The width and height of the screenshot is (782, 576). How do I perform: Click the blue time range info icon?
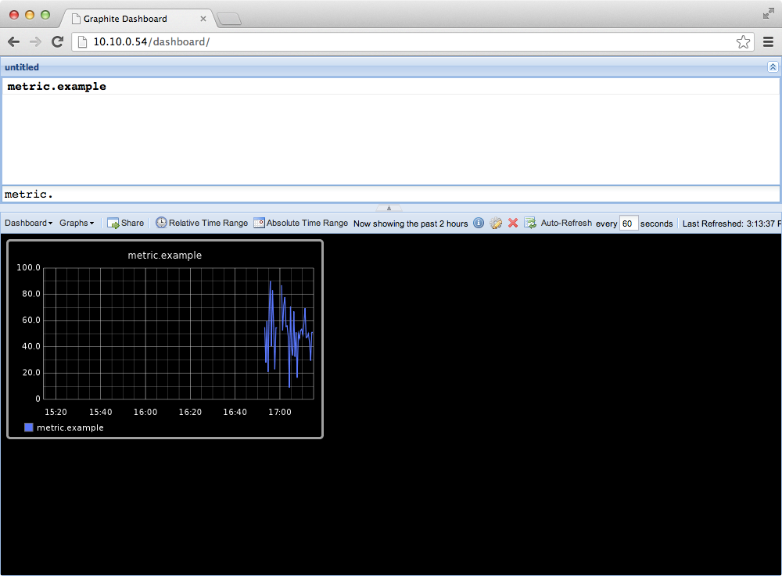pos(479,224)
